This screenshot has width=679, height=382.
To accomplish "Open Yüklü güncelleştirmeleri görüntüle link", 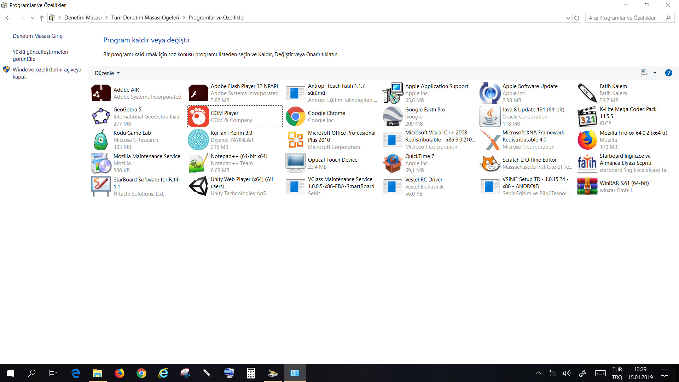I will (x=40, y=56).
